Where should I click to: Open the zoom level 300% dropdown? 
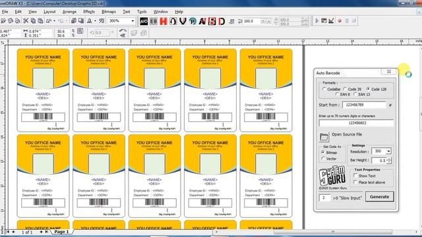[133, 21]
